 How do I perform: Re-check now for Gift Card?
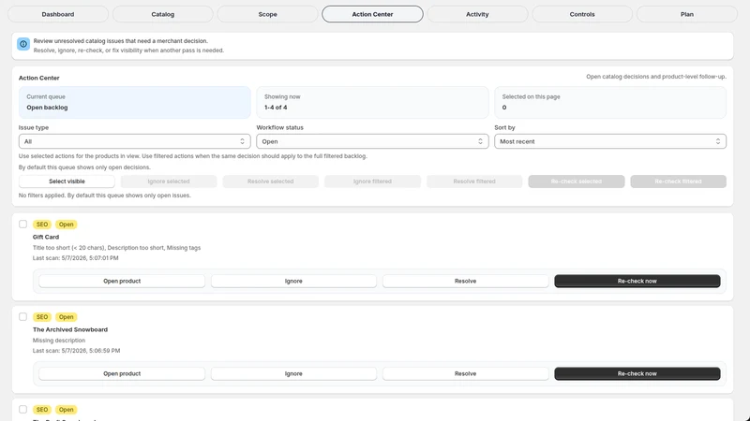[x=637, y=282]
